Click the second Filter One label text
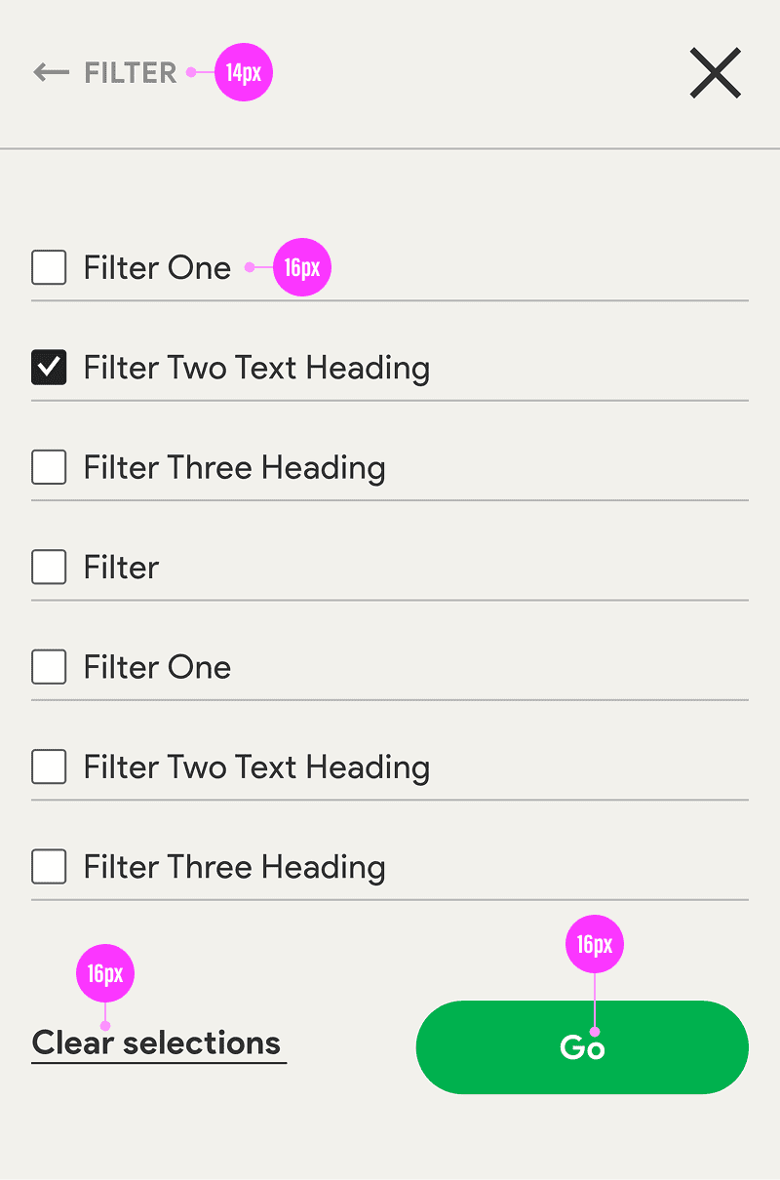Screen dimensions: 780x1180 tap(157, 667)
